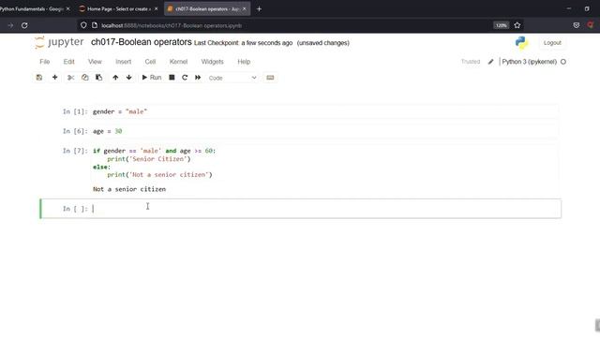Open the File menu
The height and width of the screenshot is (337, 600).
pos(45,62)
